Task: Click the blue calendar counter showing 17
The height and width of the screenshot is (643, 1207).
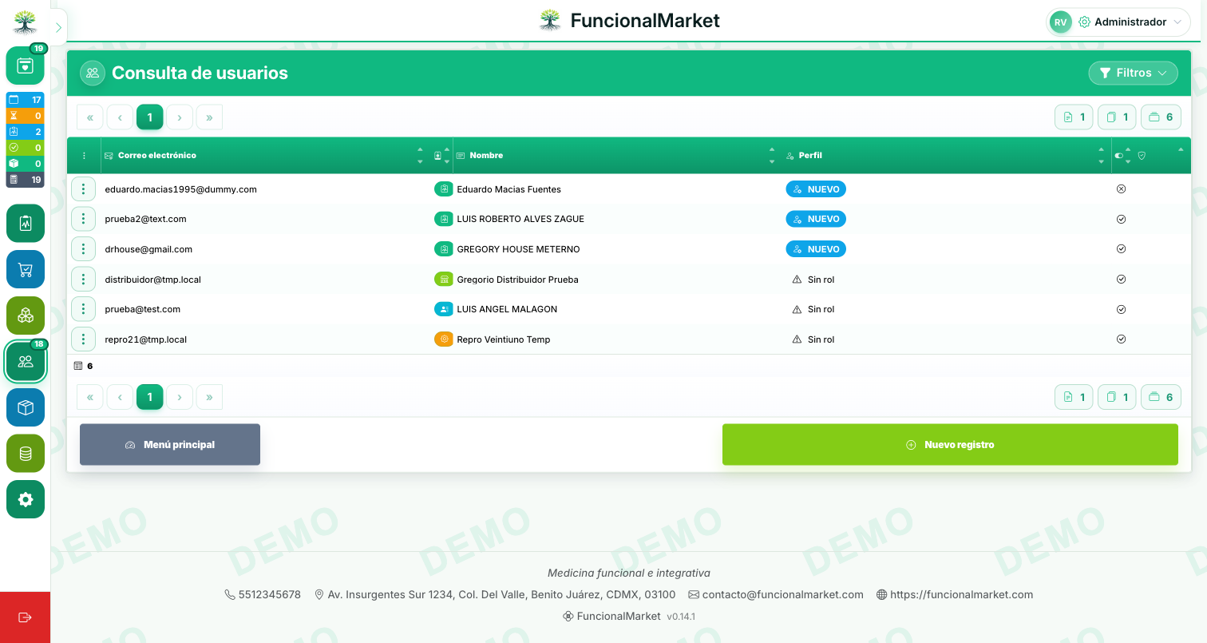Action: pos(25,100)
